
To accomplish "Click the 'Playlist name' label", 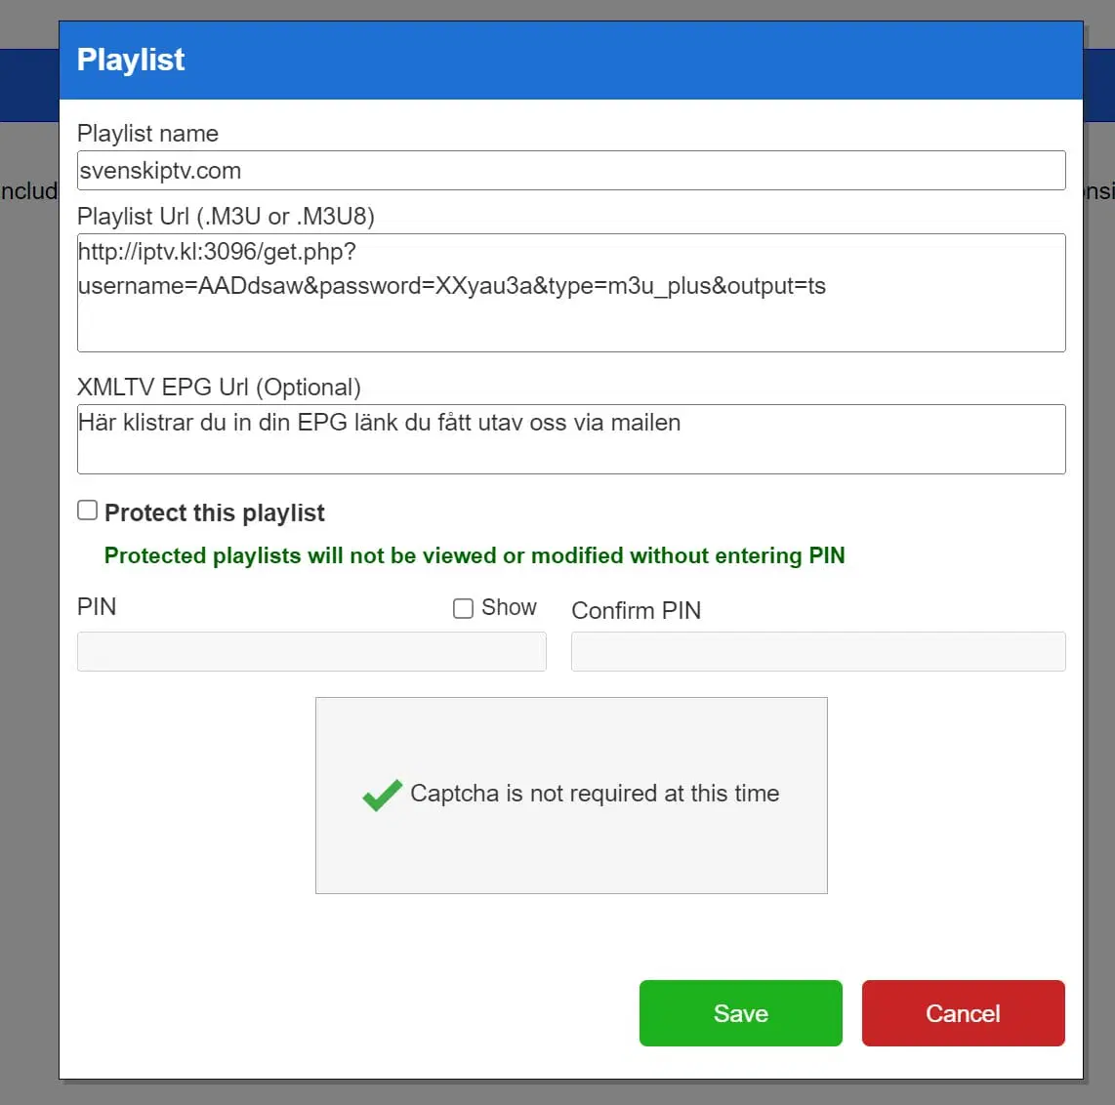I will coord(147,134).
